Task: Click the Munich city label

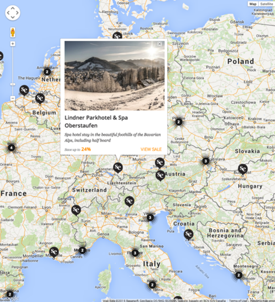Action: click(x=139, y=159)
